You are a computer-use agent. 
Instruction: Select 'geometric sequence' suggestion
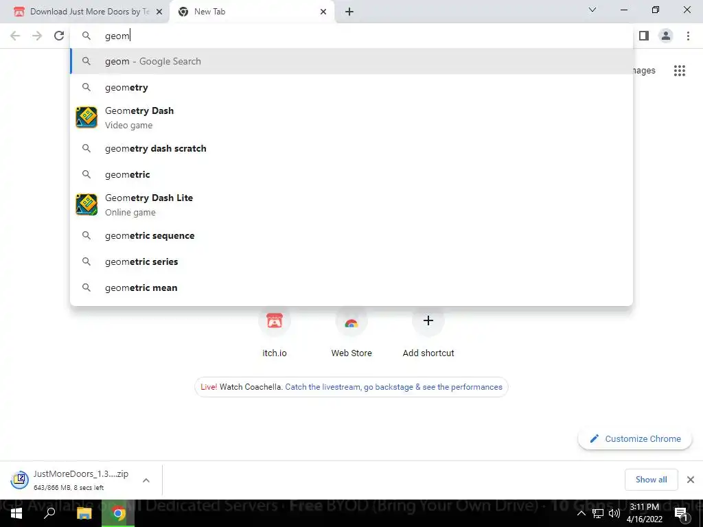351,236
